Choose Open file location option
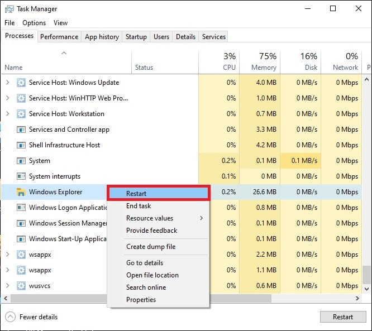Image resolution: width=372 pixels, height=331 pixels. click(159, 275)
